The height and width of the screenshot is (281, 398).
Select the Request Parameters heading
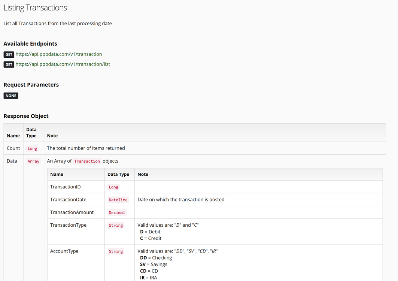point(31,85)
